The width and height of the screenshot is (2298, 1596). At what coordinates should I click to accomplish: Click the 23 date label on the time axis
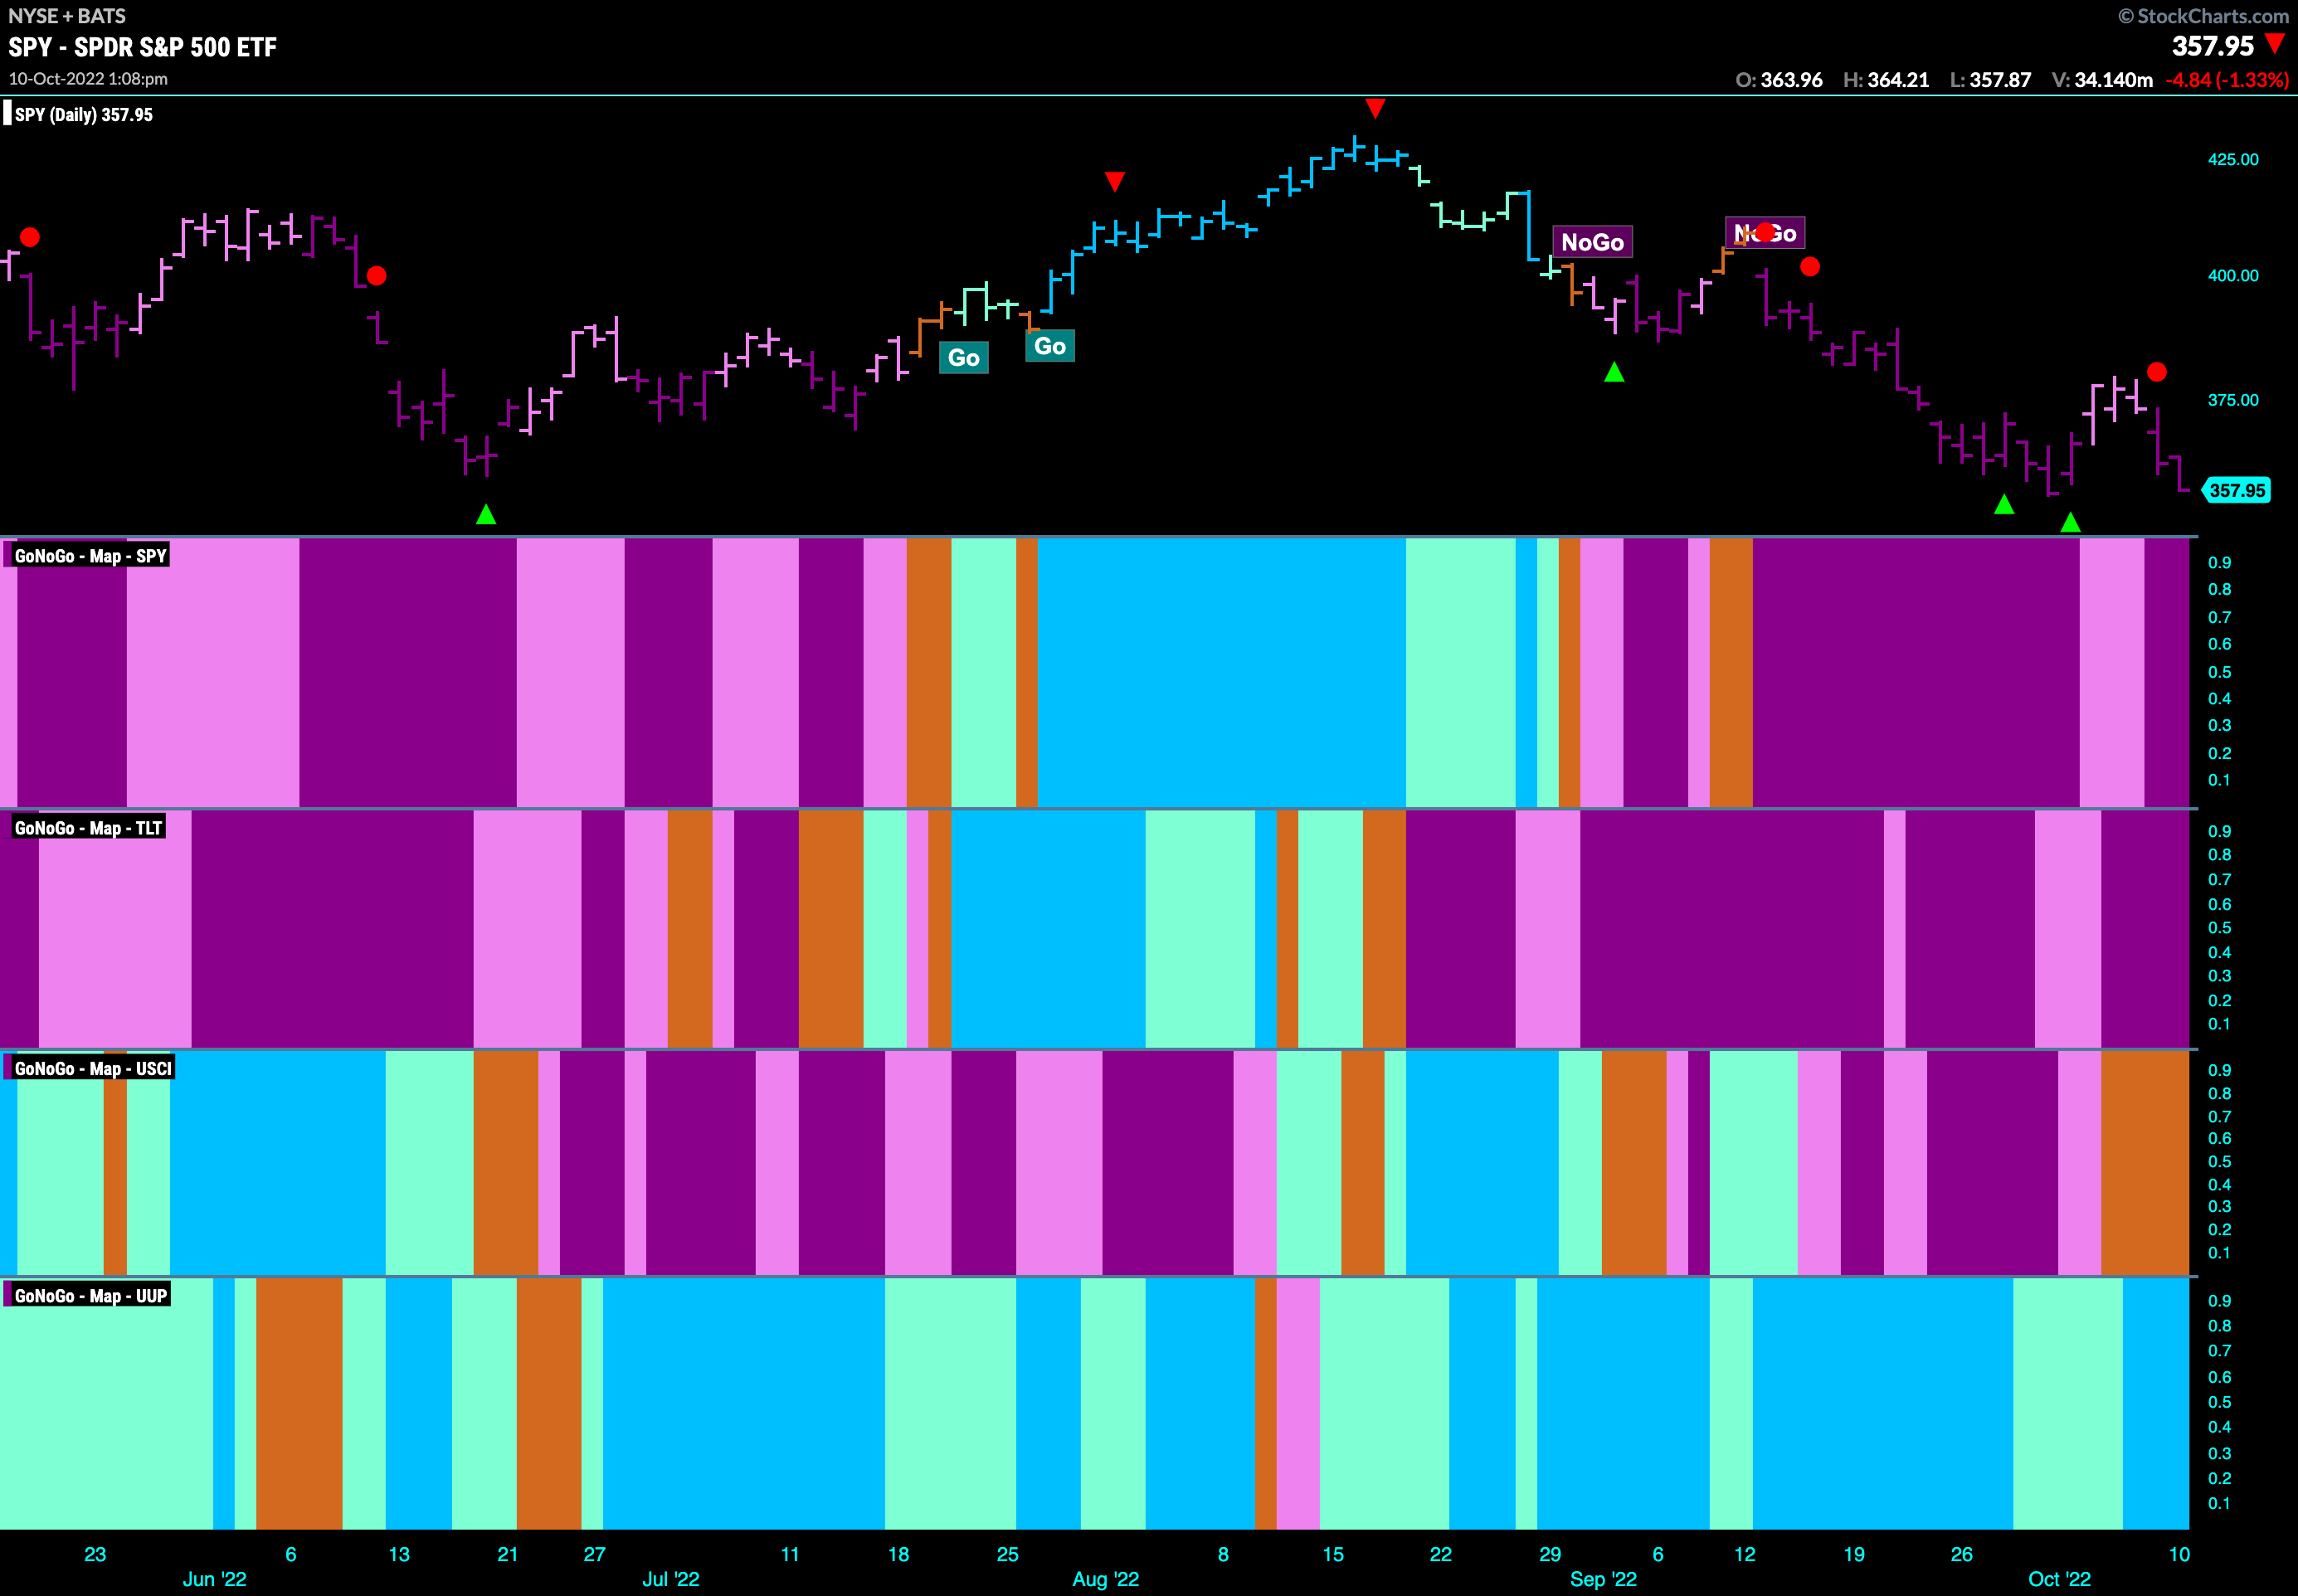pyautogui.click(x=95, y=1554)
